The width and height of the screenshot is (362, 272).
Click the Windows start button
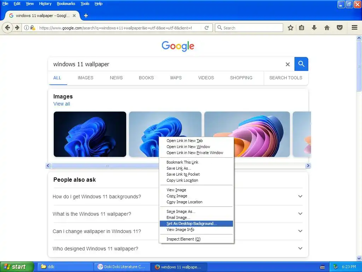coord(17,267)
